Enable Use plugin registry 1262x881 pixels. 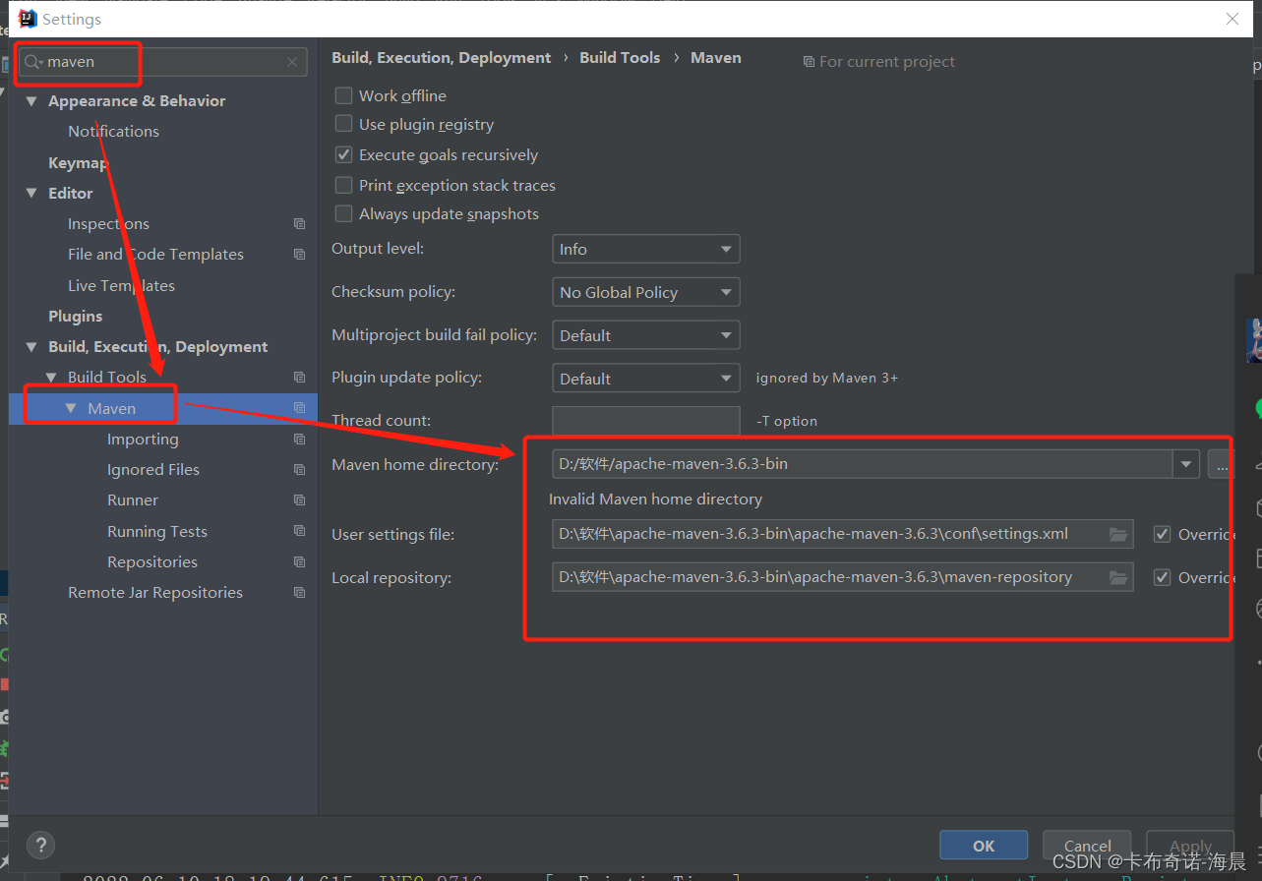coord(343,124)
